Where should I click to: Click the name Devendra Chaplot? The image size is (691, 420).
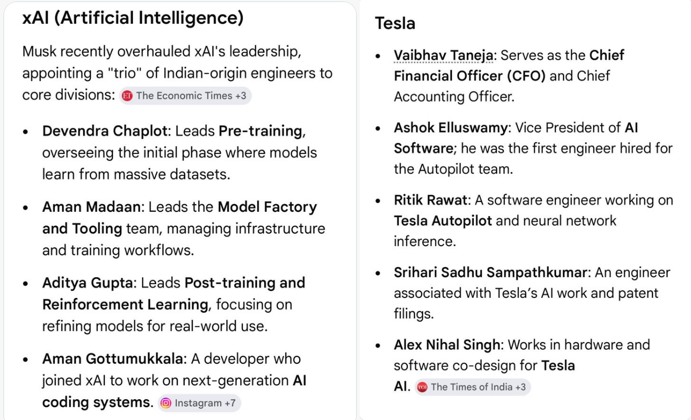(105, 131)
